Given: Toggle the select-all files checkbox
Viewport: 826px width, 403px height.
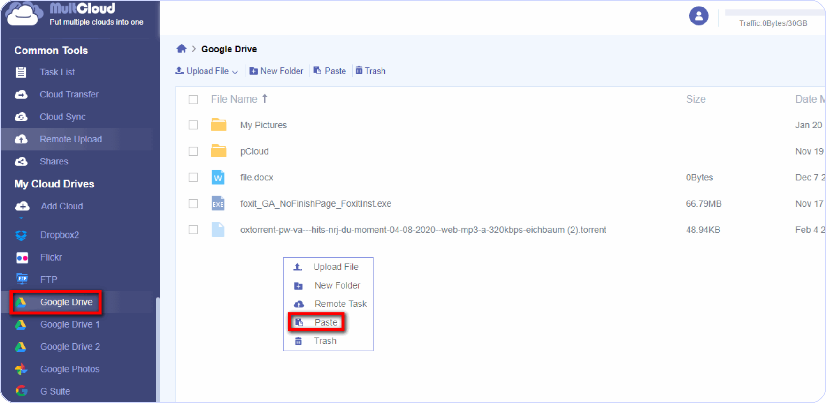Looking at the screenshot, I should [x=193, y=99].
